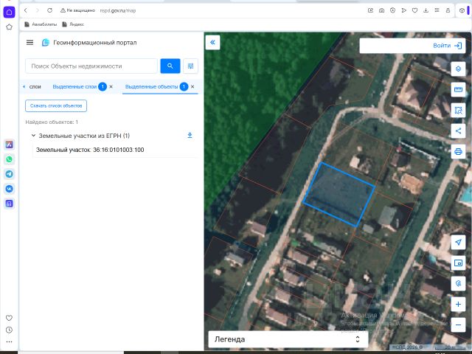The width and height of the screenshot is (472, 354).
Task: Click the highlighted blue parcel on map
Action: (x=339, y=195)
